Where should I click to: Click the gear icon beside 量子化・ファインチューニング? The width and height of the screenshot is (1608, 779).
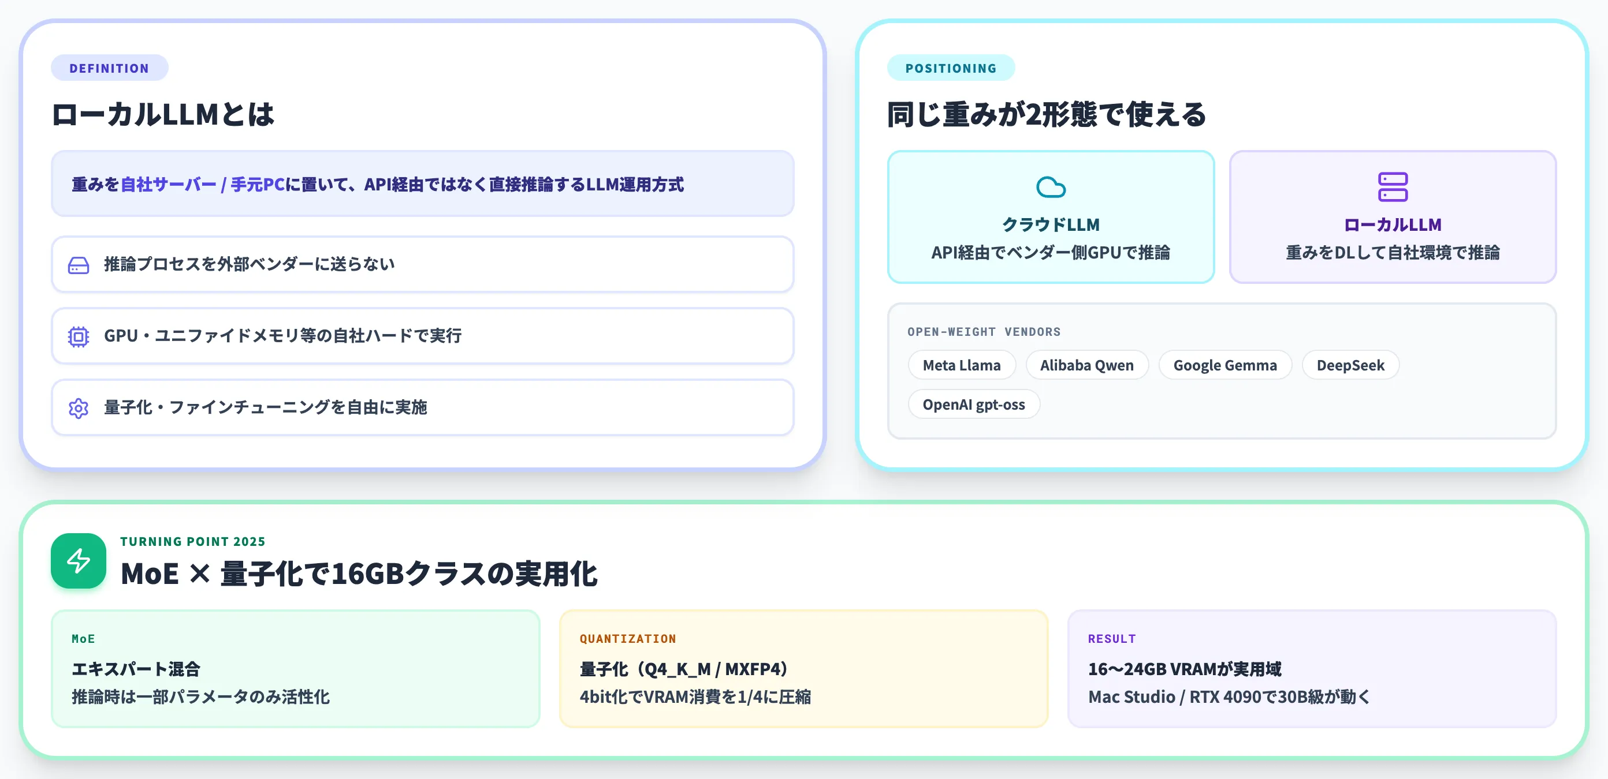pyautogui.click(x=78, y=409)
